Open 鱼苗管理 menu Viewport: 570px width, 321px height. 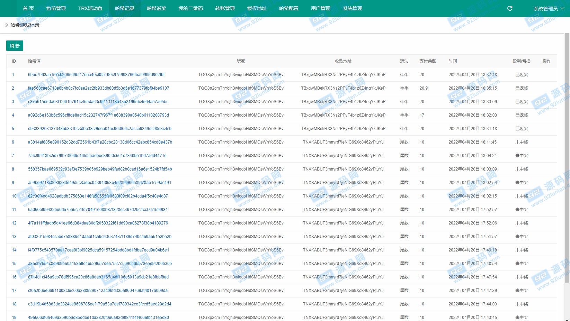[x=56, y=8]
